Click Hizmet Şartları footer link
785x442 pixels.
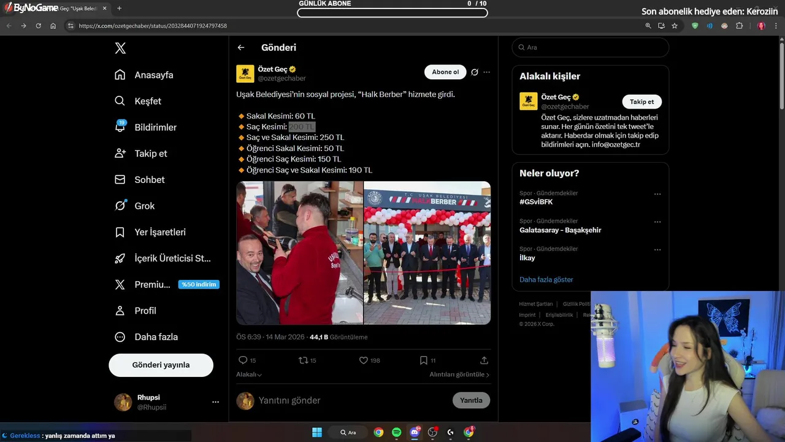pyautogui.click(x=536, y=304)
